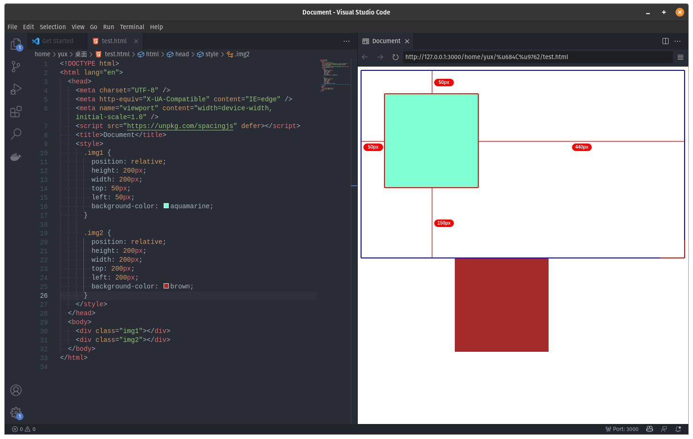
Task: Click the aquamarine square in preview
Action: pos(431,141)
